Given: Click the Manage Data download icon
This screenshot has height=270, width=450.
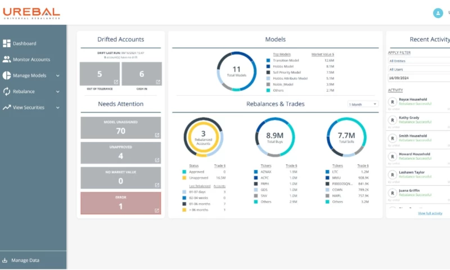Looking at the screenshot, I should click(5, 260).
